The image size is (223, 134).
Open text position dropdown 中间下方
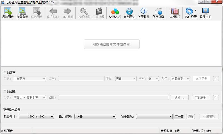pos(29,79)
